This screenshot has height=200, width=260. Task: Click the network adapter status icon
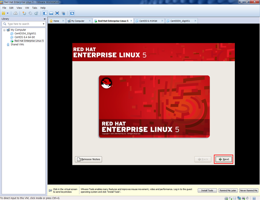click(239, 198)
